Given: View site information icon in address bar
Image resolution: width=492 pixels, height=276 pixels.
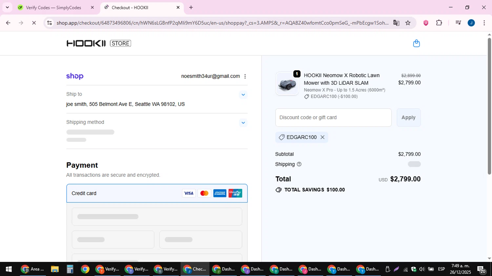Looking at the screenshot, I should click(50, 23).
